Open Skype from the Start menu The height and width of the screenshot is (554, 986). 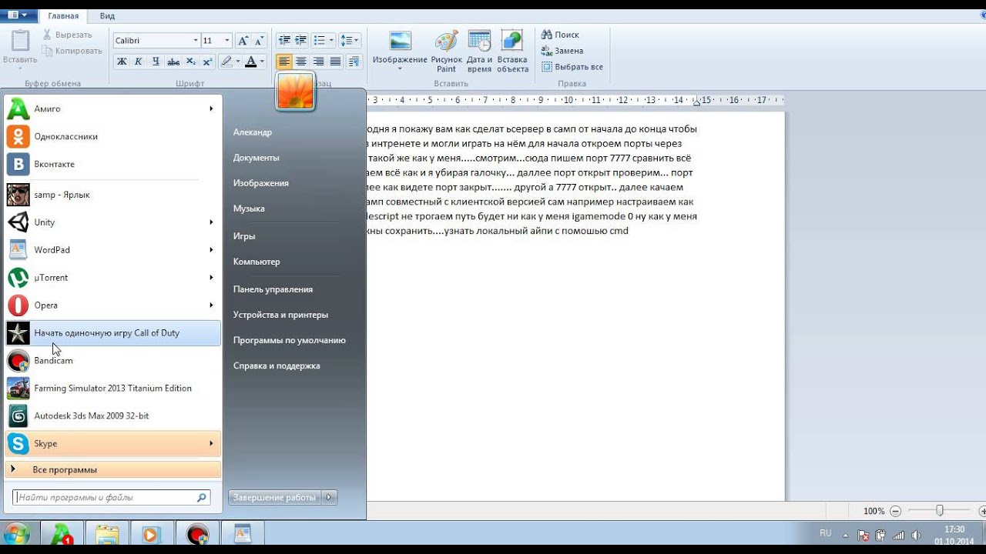click(113, 444)
